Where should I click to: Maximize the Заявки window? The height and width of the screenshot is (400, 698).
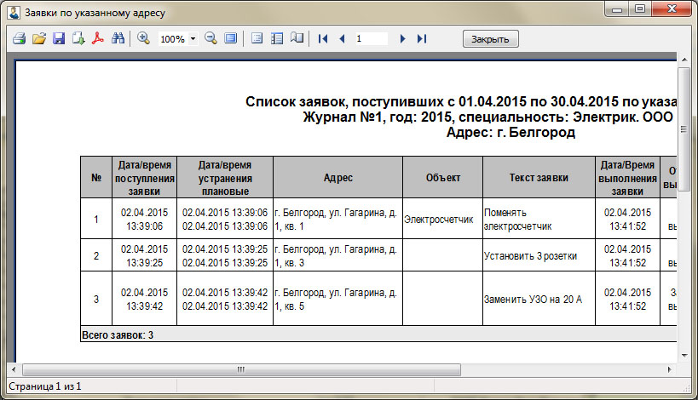tap(640, 9)
